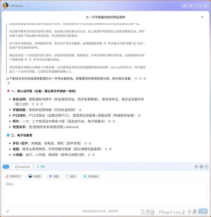The height and width of the screenshot is (217, 211).
Task: Choose the AI搜索 shortcut
Action: click(x=35, y=176)
